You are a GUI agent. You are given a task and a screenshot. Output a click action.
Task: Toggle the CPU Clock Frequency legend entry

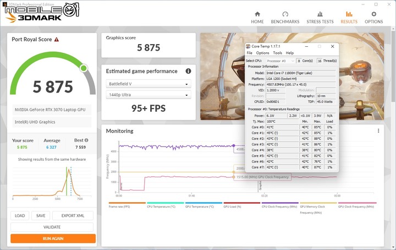280,205
